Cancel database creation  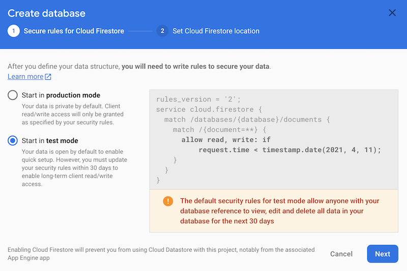coord(341,254)
